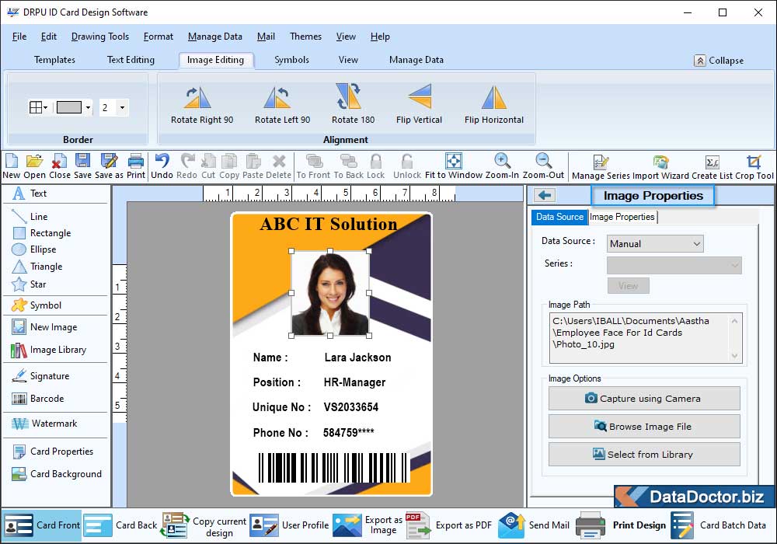The height and width of the screenshot is (544, 777).
Task: Switch to the Templates ribbon tab
Action: click(54, 60)
